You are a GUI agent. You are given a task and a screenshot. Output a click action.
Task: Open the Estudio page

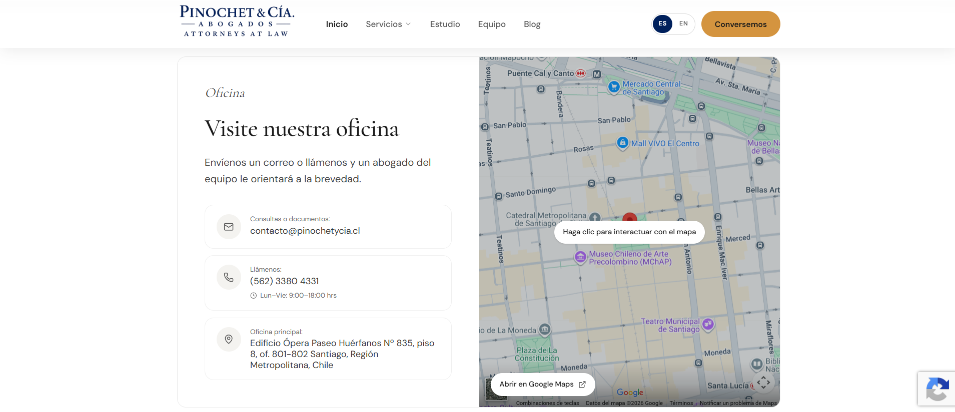click(x=445, y=24)
